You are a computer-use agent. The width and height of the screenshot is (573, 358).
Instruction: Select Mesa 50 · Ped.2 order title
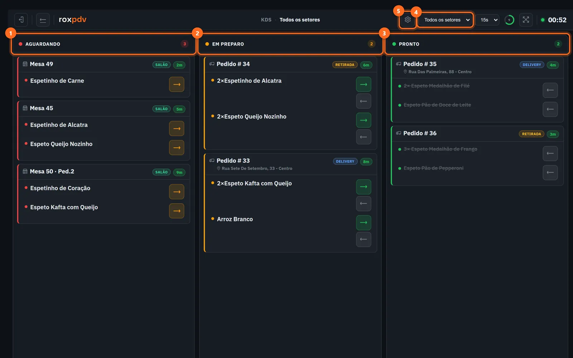[x=52, y=171]
